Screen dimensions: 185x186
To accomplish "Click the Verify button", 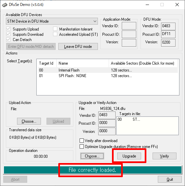I will (164, 156).
